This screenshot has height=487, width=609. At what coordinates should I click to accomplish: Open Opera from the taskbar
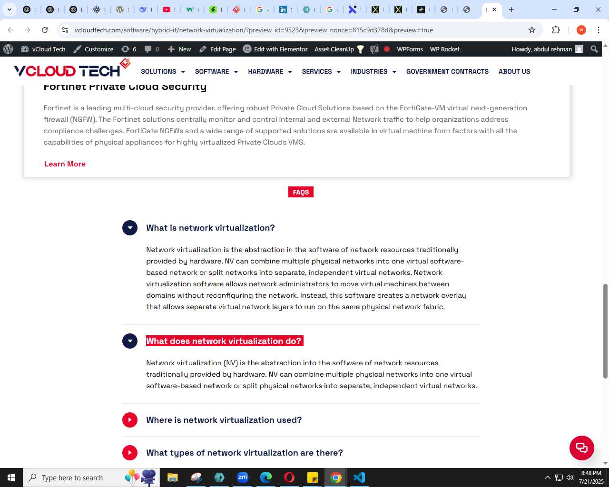click(289, 477)
